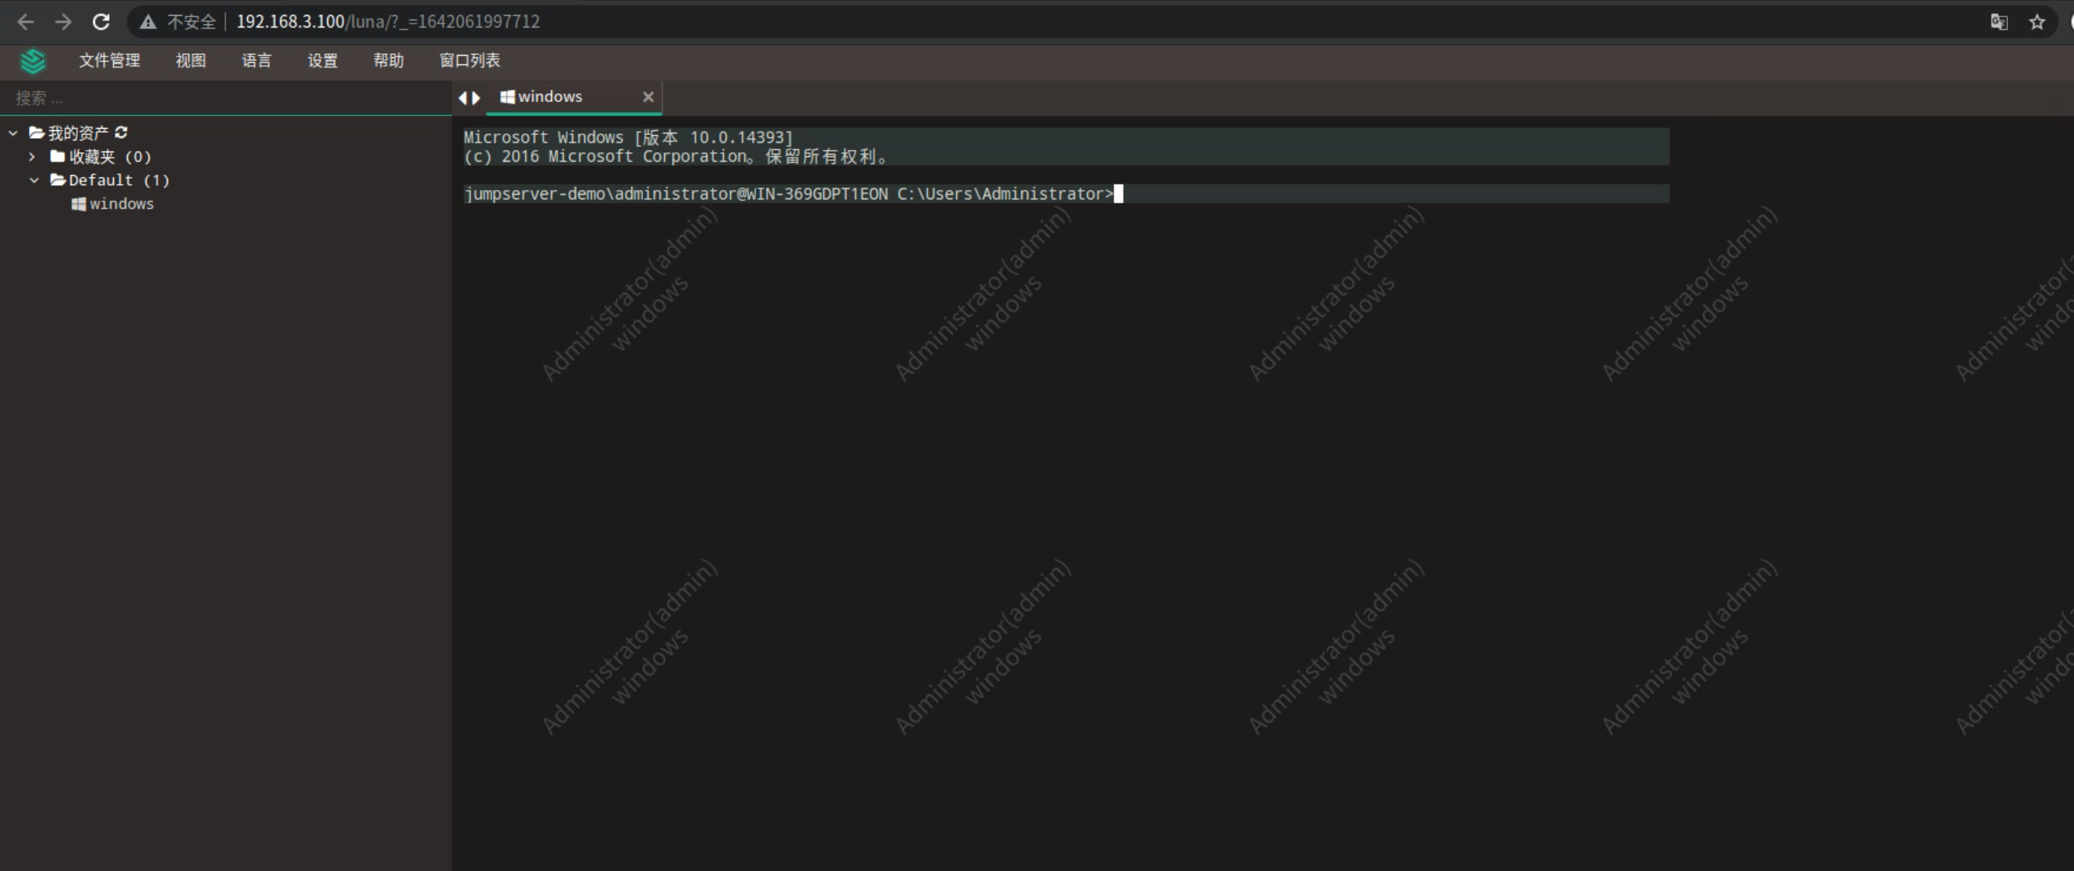The image size is (2074, 871).
Task: Click the JumpServer logo icon
Action: point(33,61)
